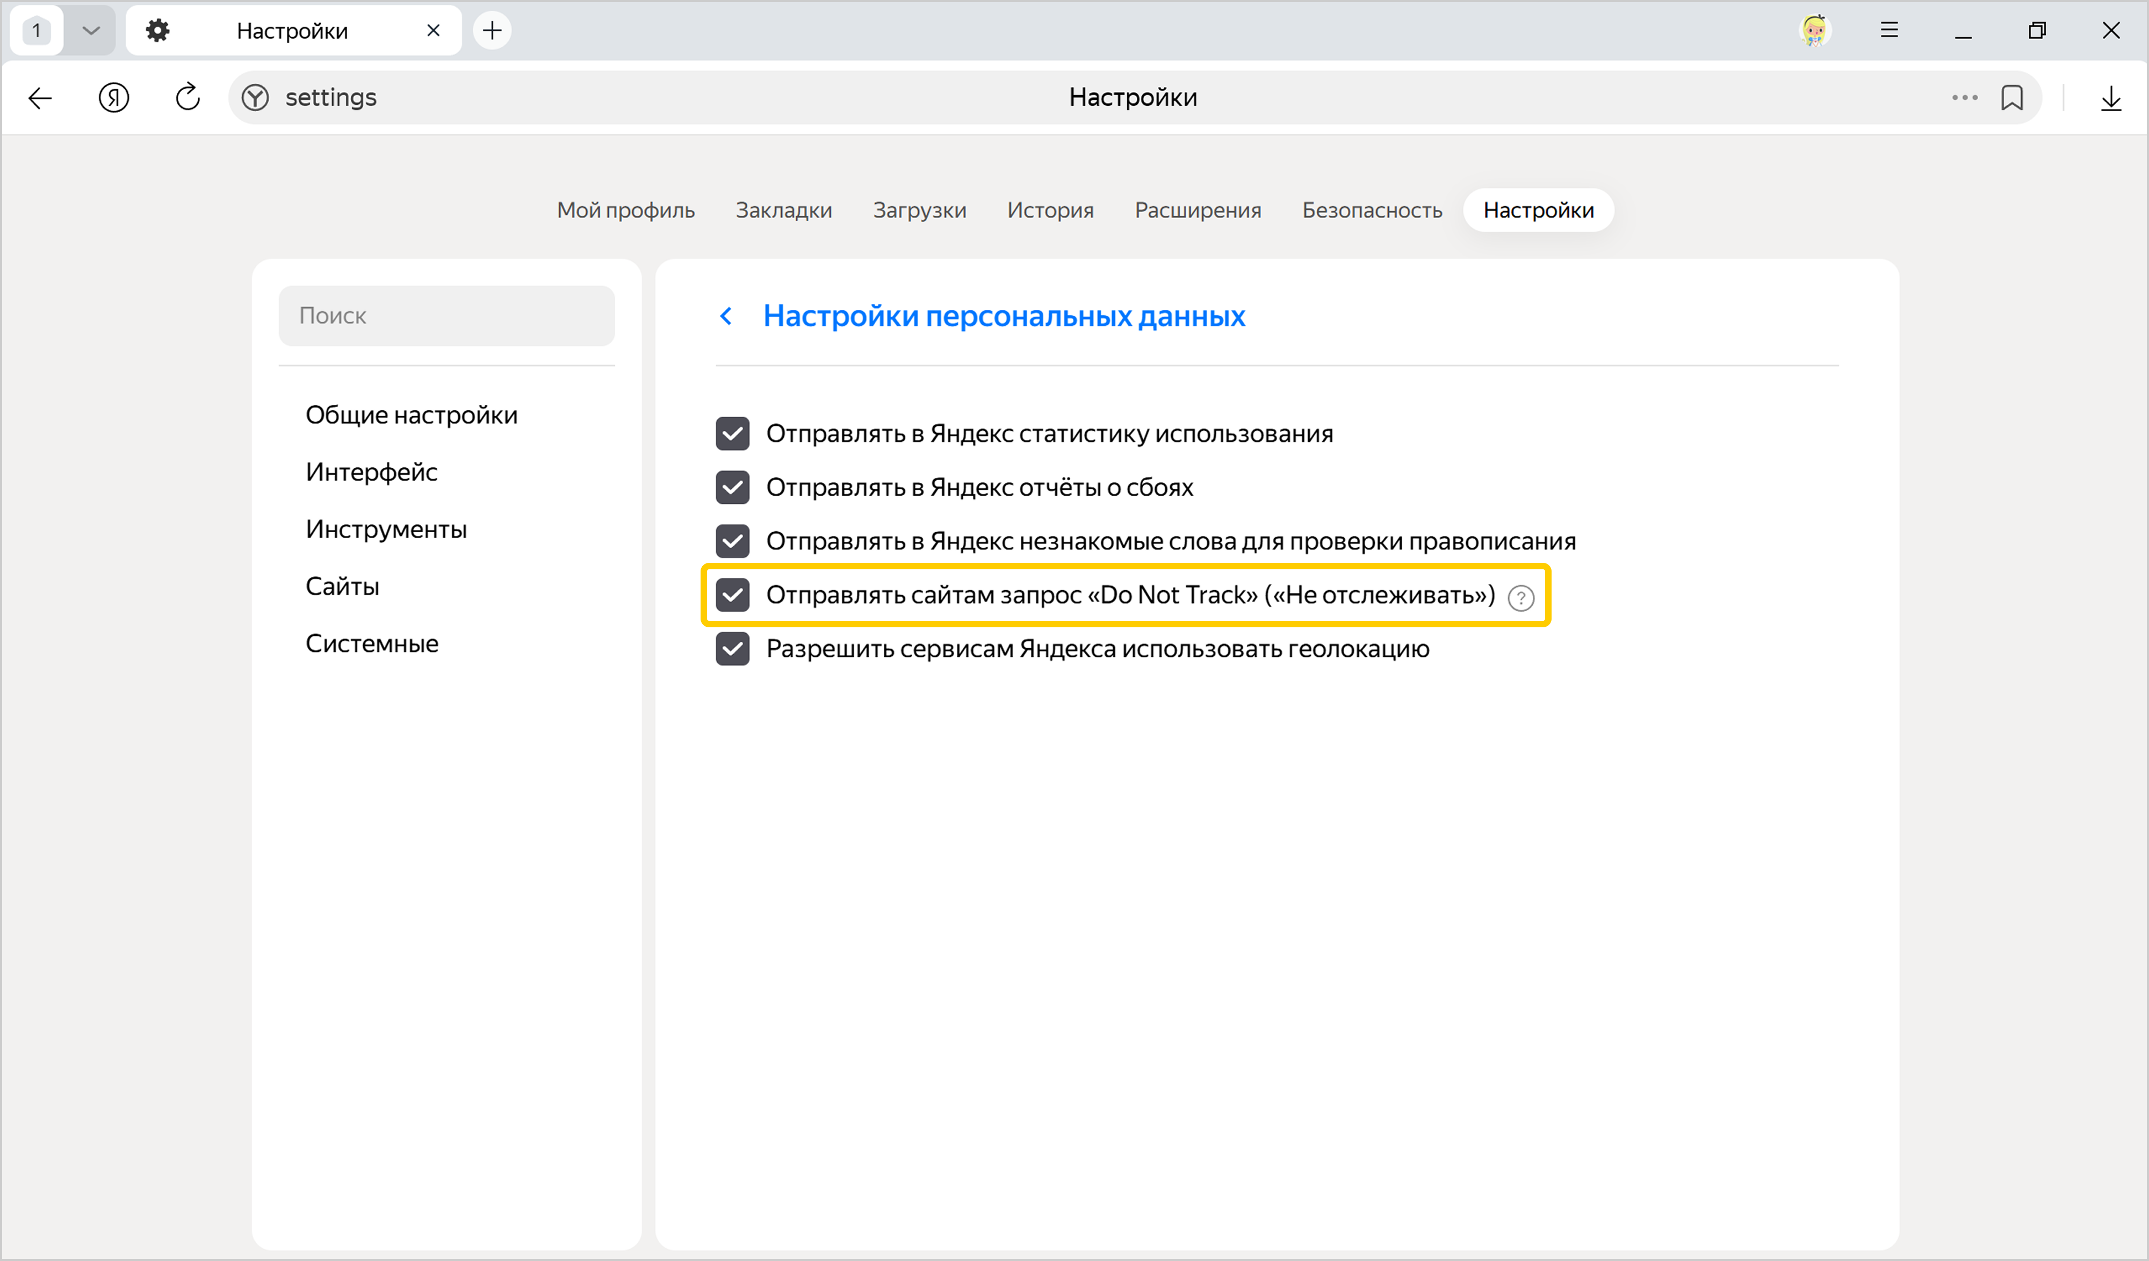
Task: Open a new tab with the plus button
Action: click(492, 31)
